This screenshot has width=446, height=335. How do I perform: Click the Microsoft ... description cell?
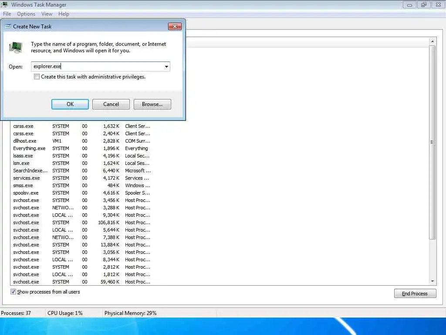coord(138,171)
